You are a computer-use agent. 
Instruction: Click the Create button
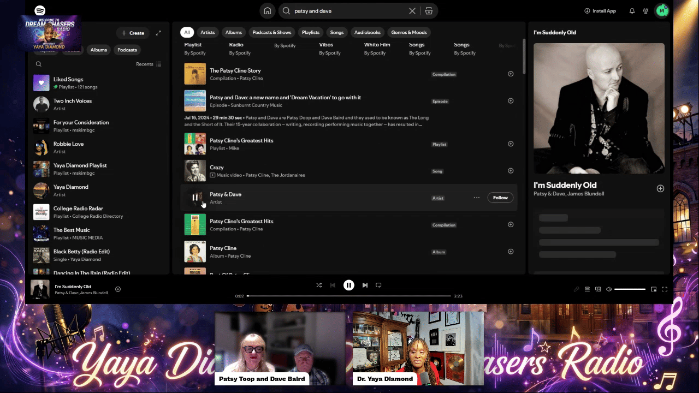[x=133, y=33]
